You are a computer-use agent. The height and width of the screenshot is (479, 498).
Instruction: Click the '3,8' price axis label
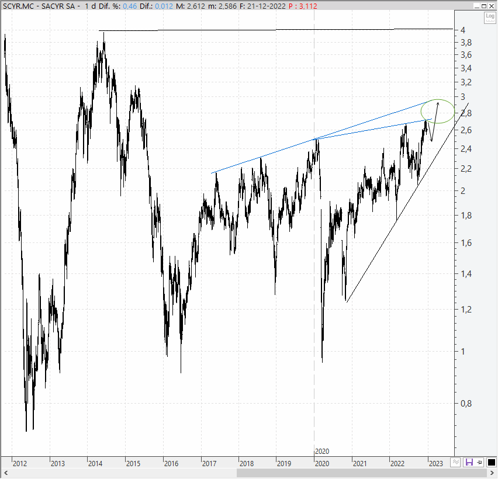tap(466, 43)
